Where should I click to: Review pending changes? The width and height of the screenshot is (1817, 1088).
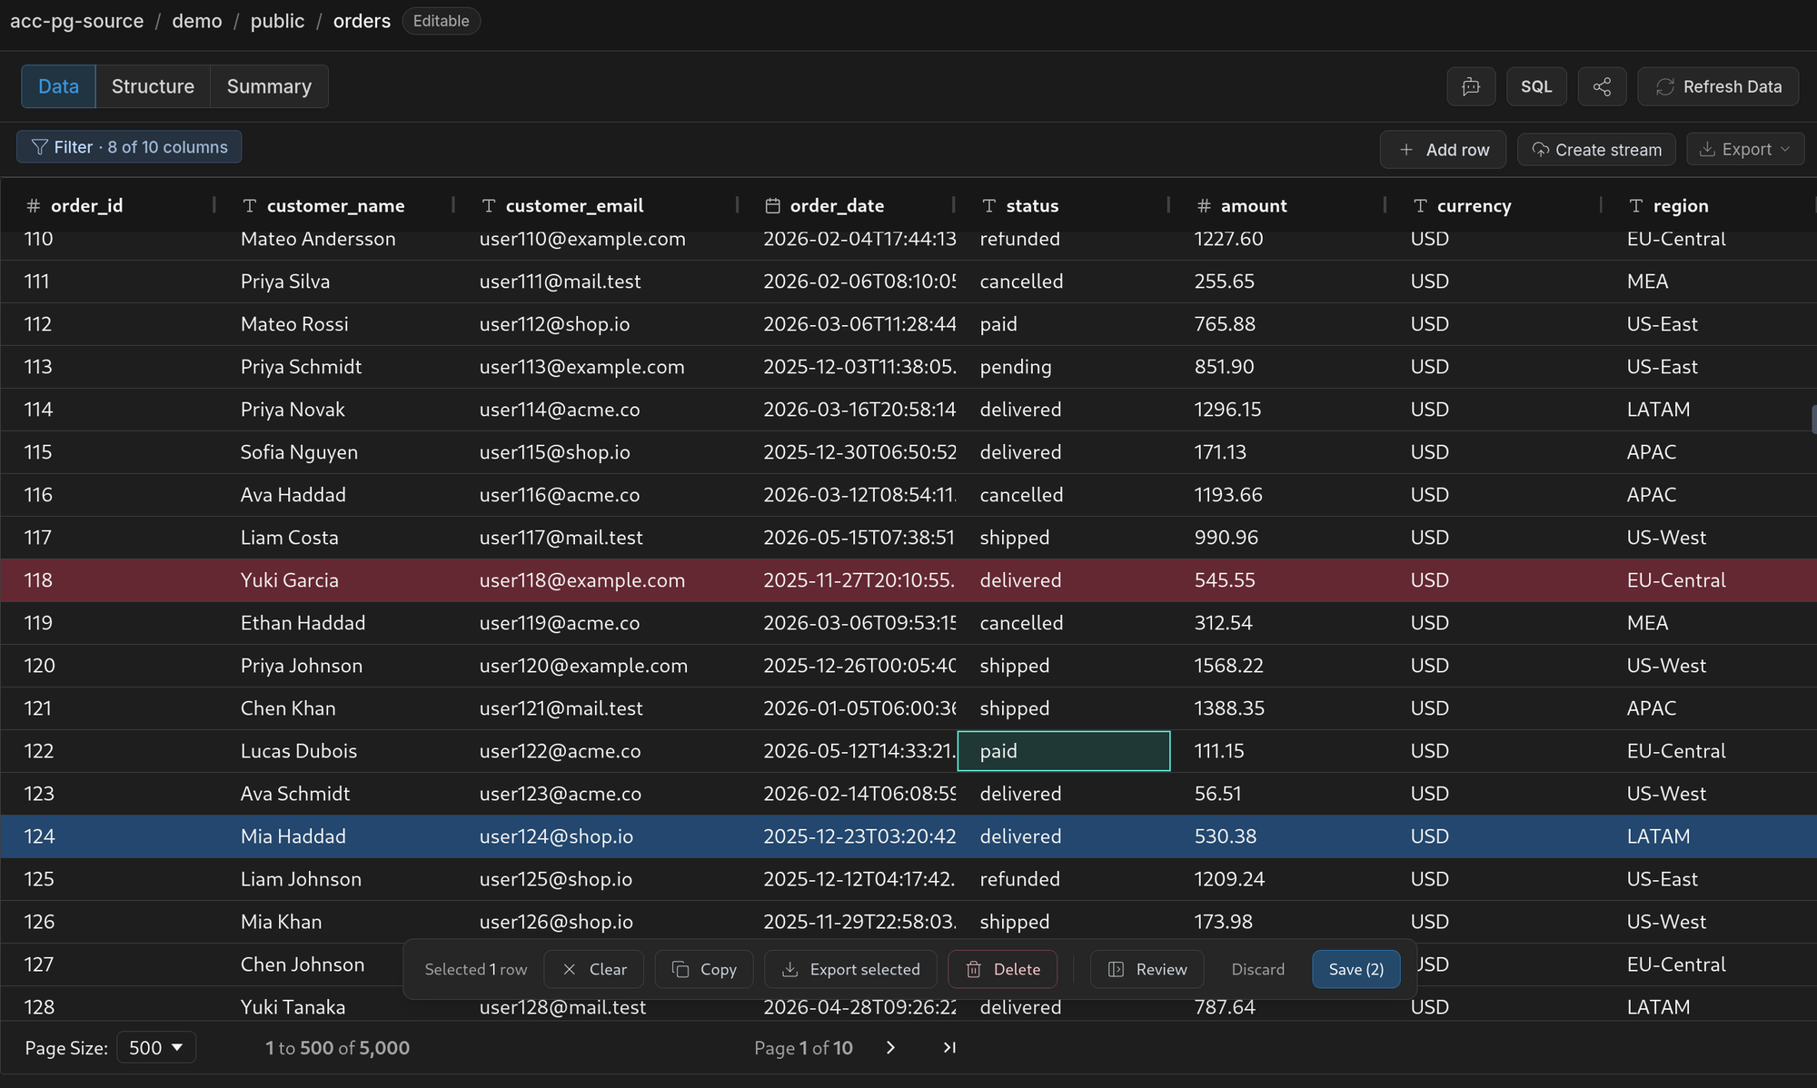point(1147,969)
